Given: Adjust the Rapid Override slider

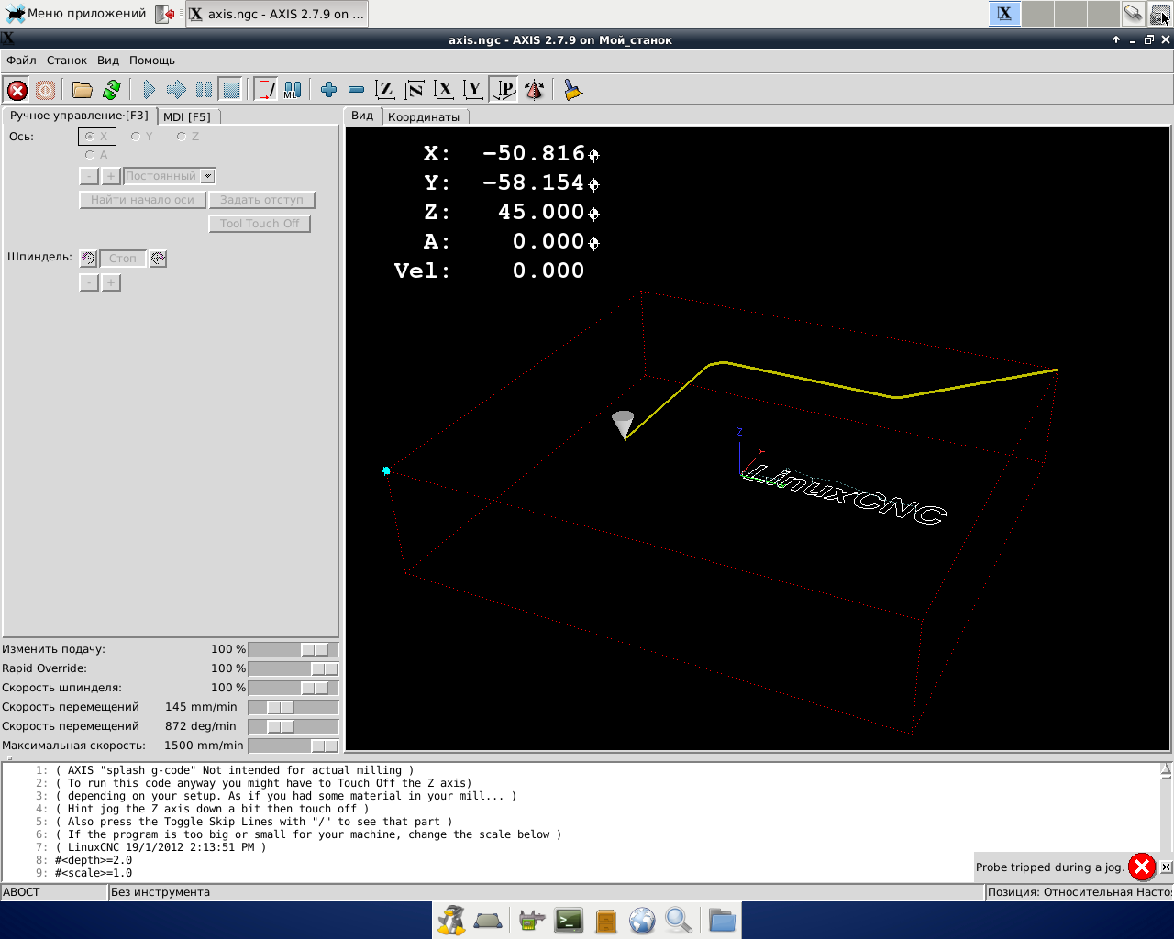Looking at the screenshot, I should coord(293,668).
